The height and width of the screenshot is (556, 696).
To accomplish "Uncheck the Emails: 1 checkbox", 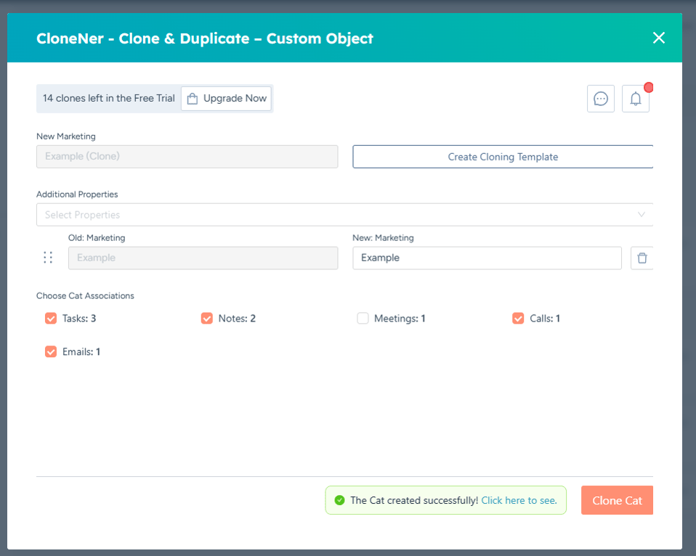I will click(51, 351).
